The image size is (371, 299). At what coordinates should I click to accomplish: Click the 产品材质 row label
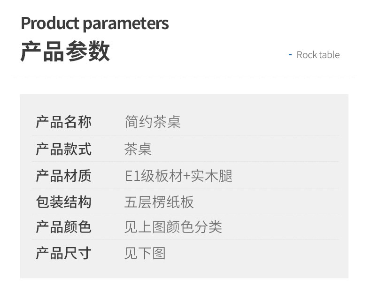coord(63,176)
